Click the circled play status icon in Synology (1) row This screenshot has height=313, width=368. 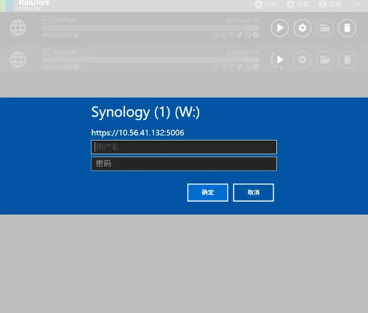(248, 67)
